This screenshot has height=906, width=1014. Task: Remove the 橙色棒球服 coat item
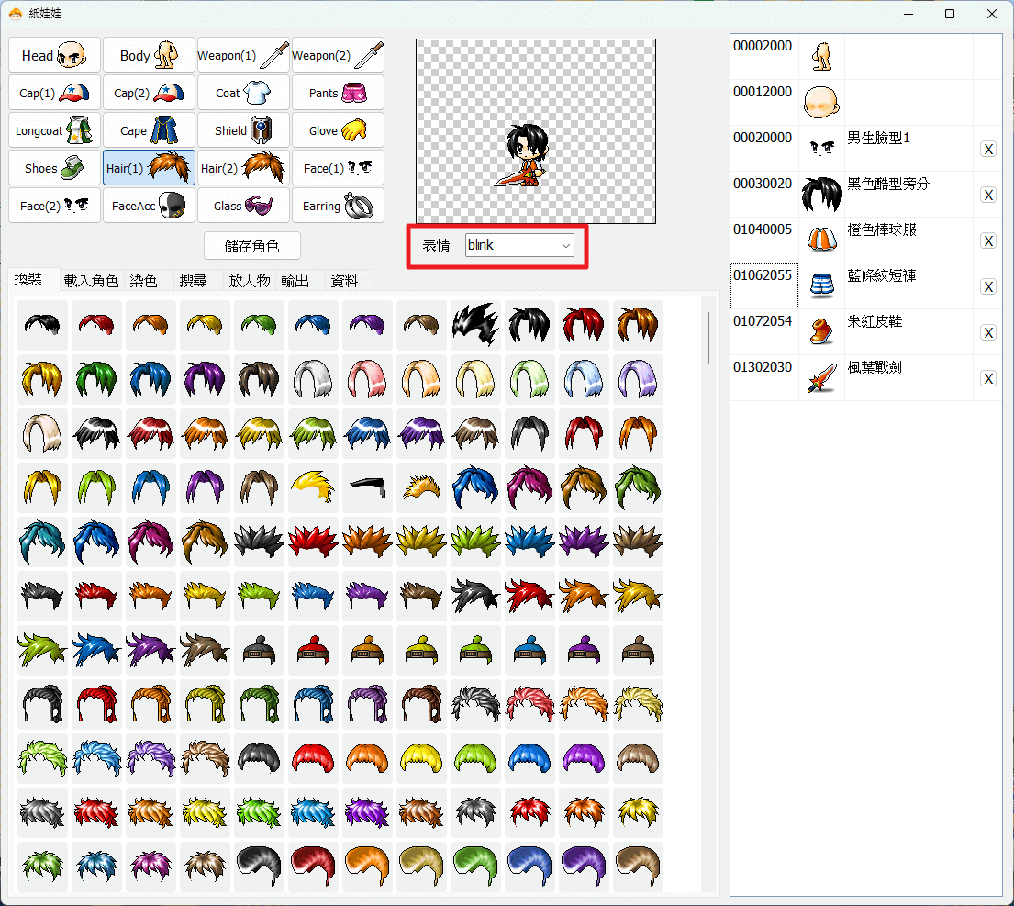coord(988,241)
